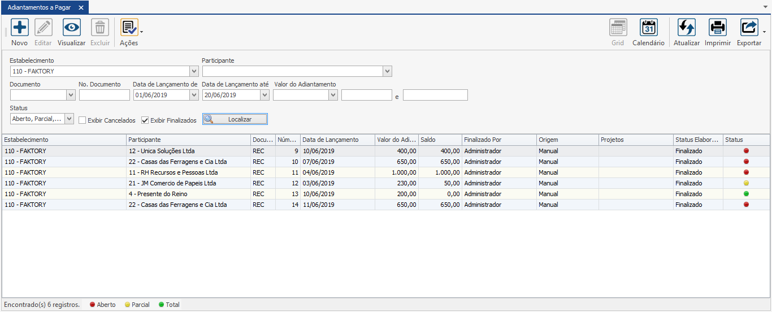
Task: Click the No. Documento input field
Action: [x=104, y=95]
